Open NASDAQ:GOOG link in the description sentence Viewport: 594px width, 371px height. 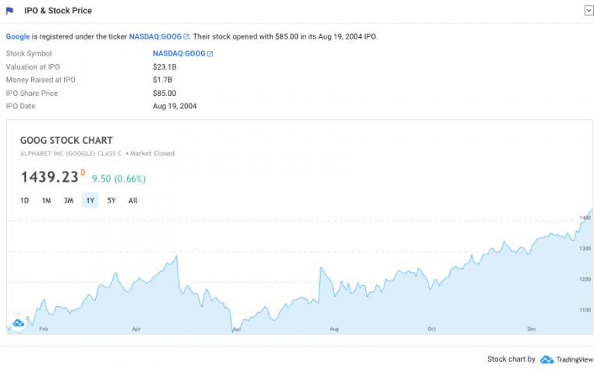[155, 36]
